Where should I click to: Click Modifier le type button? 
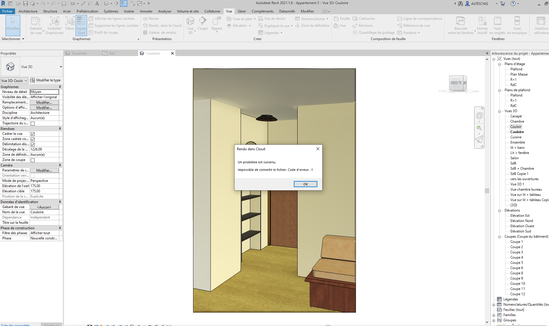coord(45,80)
